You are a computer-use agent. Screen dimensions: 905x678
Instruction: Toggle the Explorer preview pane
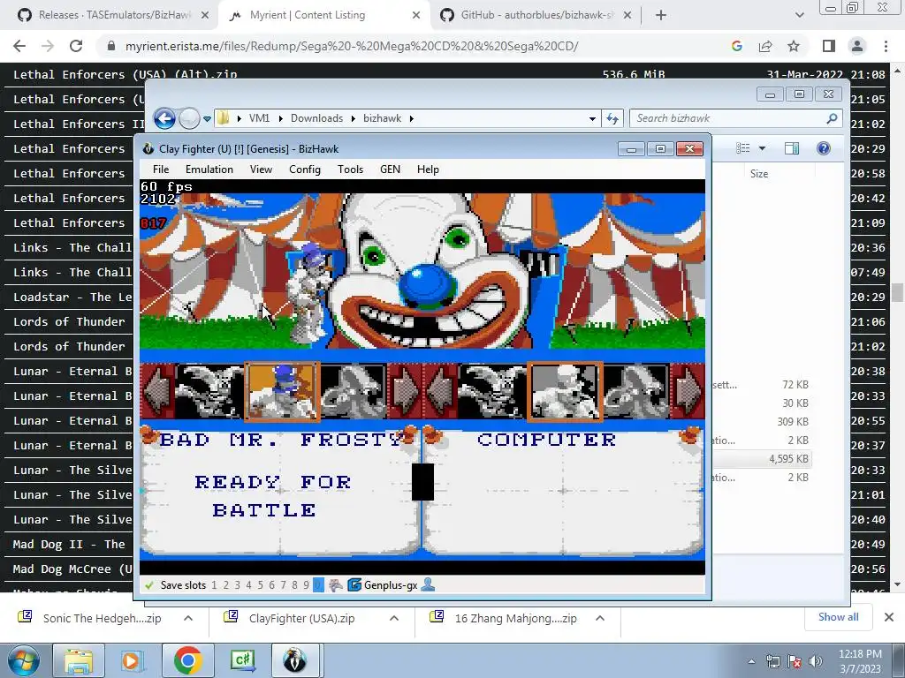(x=791, y=148)
